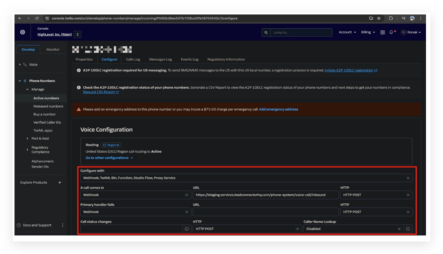Open Active numbers in sidebar
The image size is (443, 254).
[46, 98]
